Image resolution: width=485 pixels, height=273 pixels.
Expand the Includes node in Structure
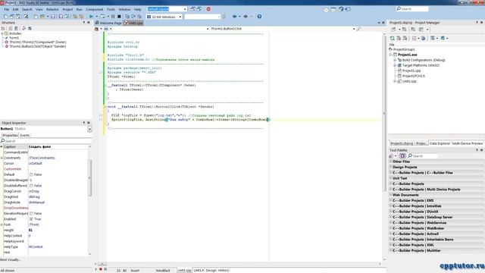2,33
